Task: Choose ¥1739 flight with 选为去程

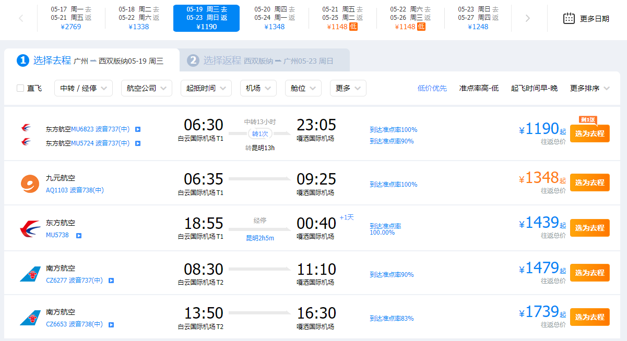Action: pos(589,316)
